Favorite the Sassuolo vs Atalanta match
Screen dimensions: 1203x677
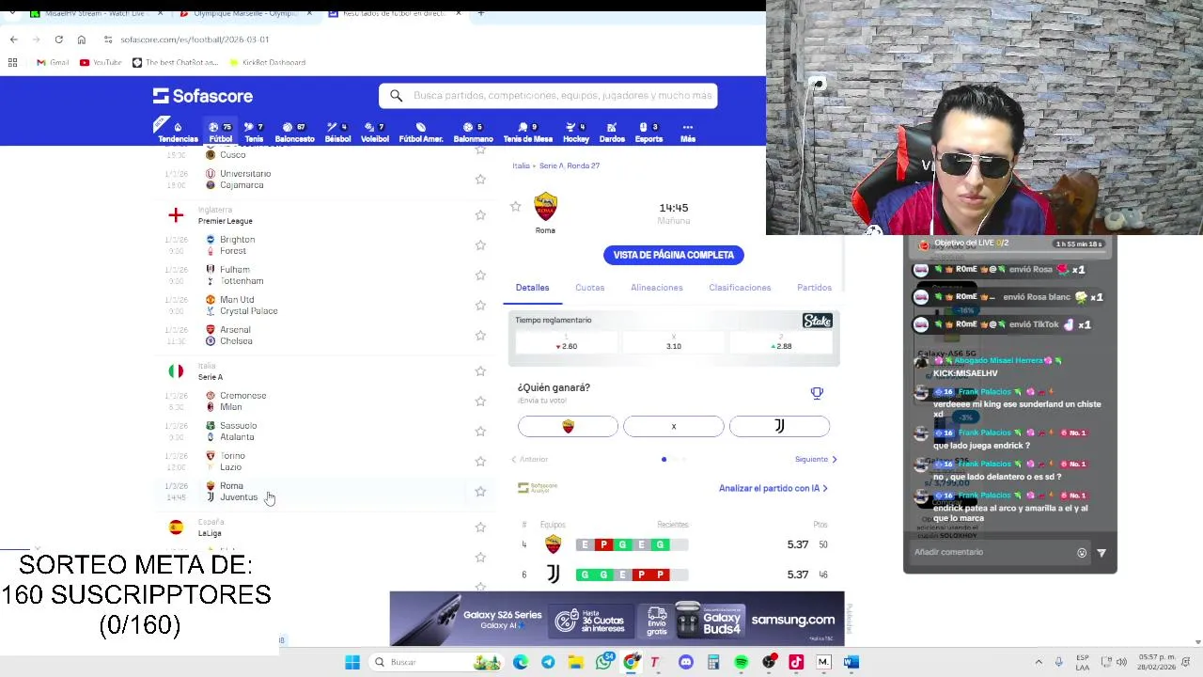click(480, 432)
